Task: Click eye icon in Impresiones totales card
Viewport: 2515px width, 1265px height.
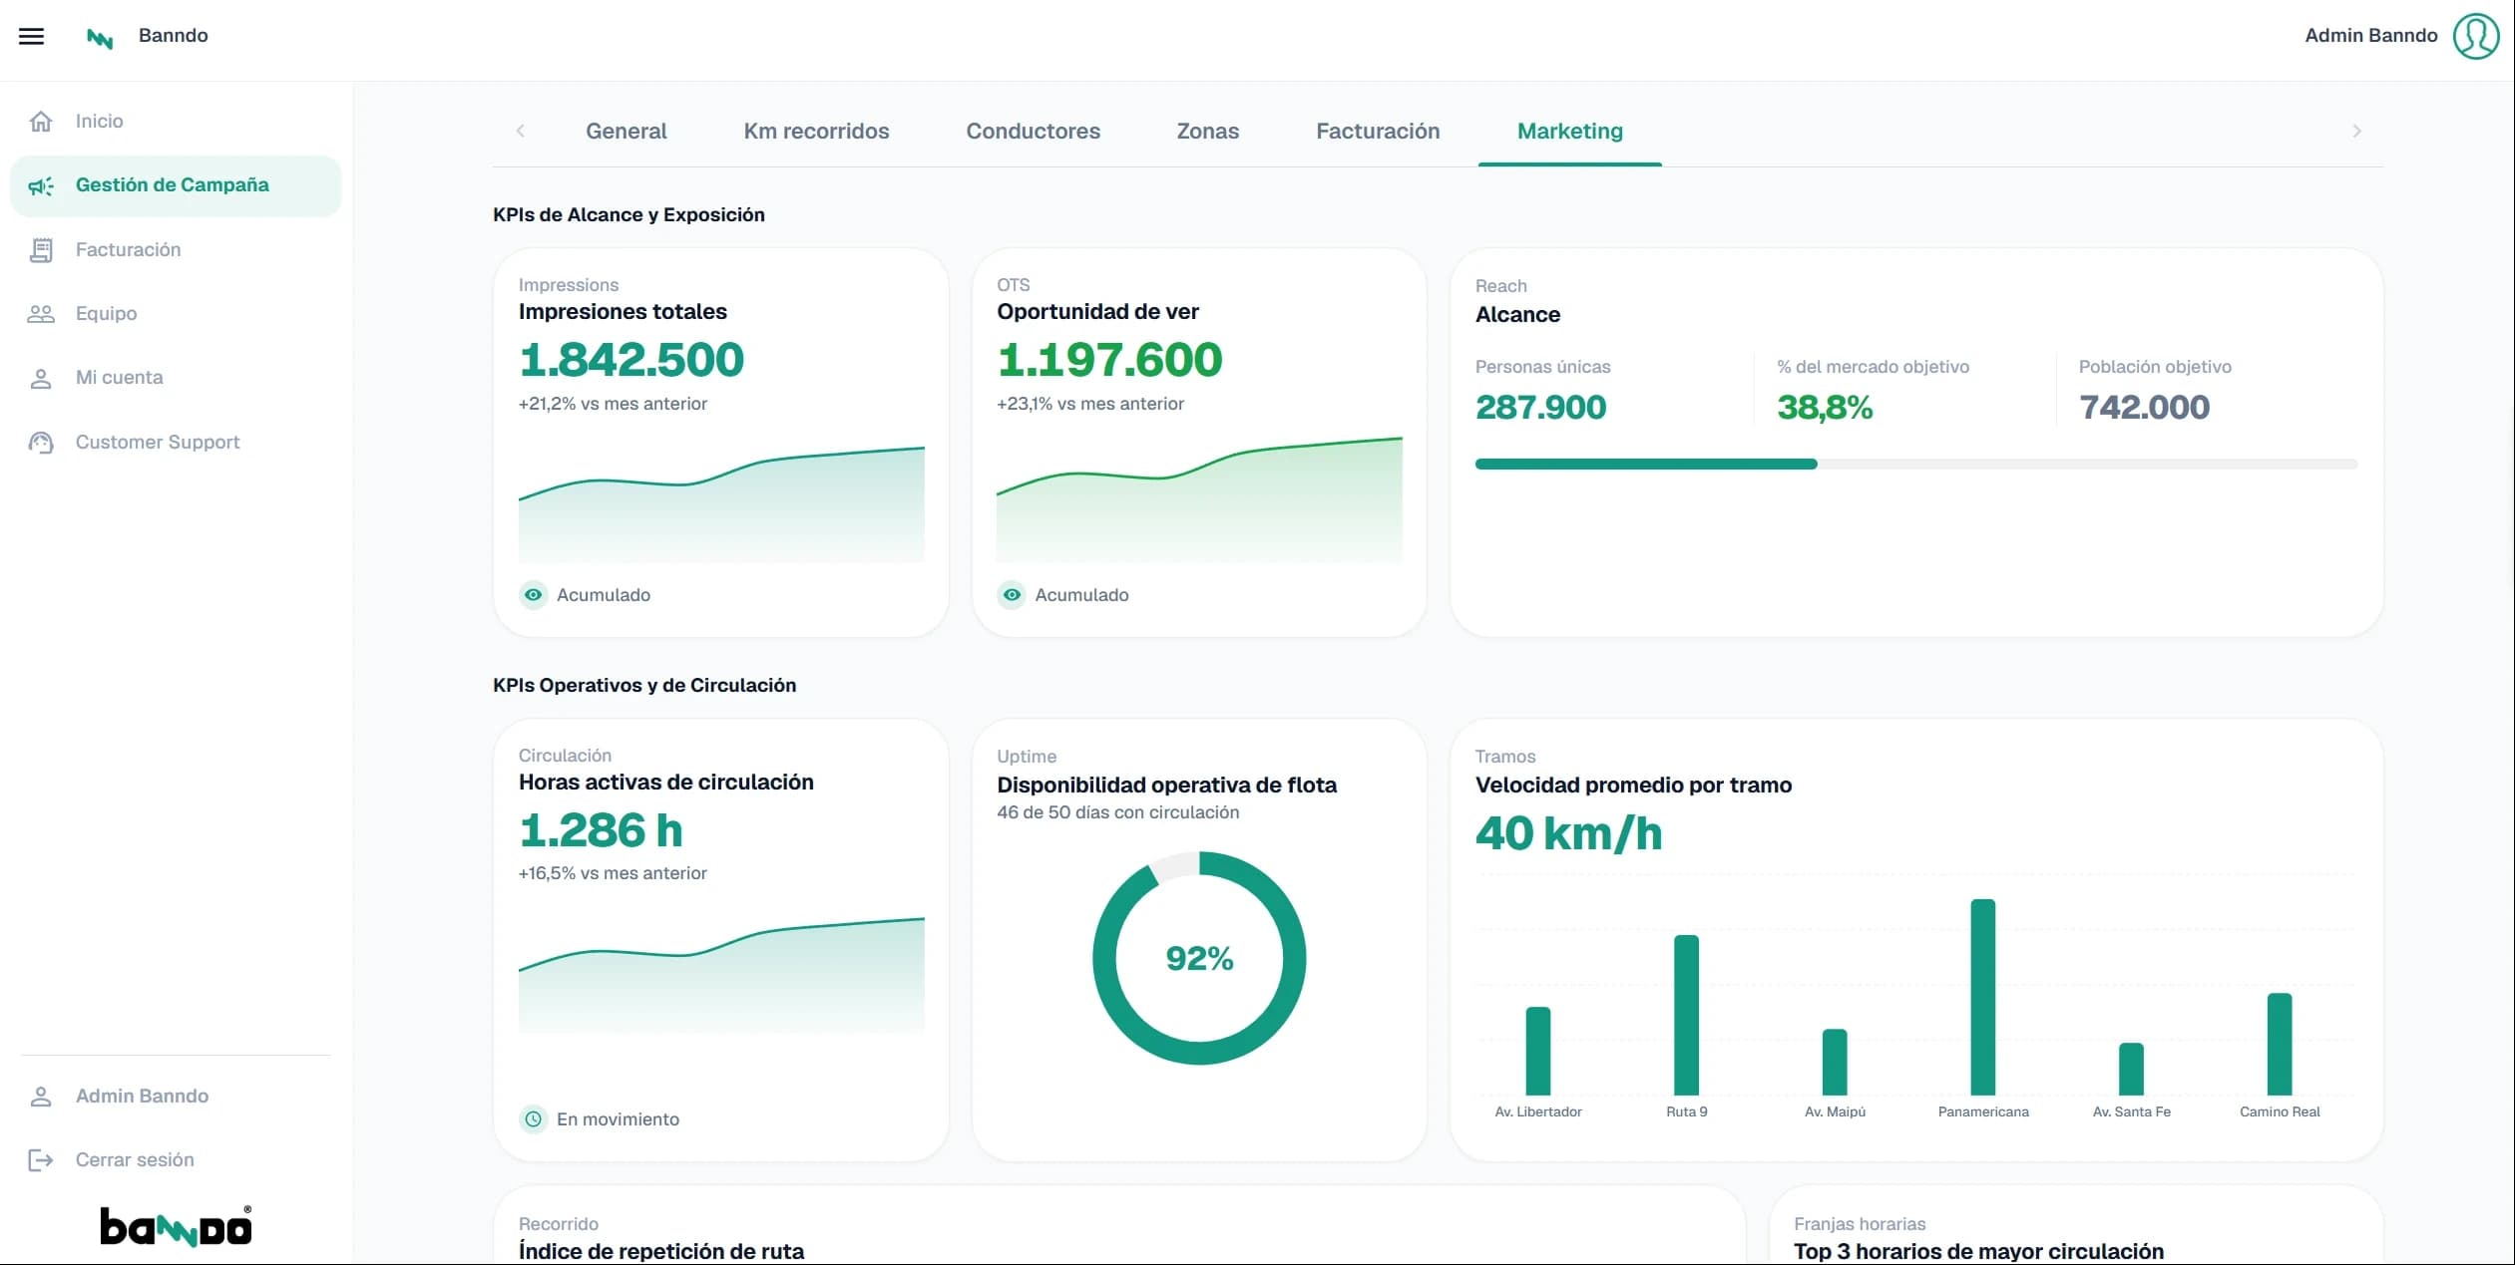Action: coord(534,595)
